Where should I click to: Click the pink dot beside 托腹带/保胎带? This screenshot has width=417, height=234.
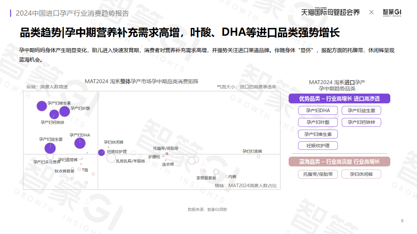pos(167,154)
